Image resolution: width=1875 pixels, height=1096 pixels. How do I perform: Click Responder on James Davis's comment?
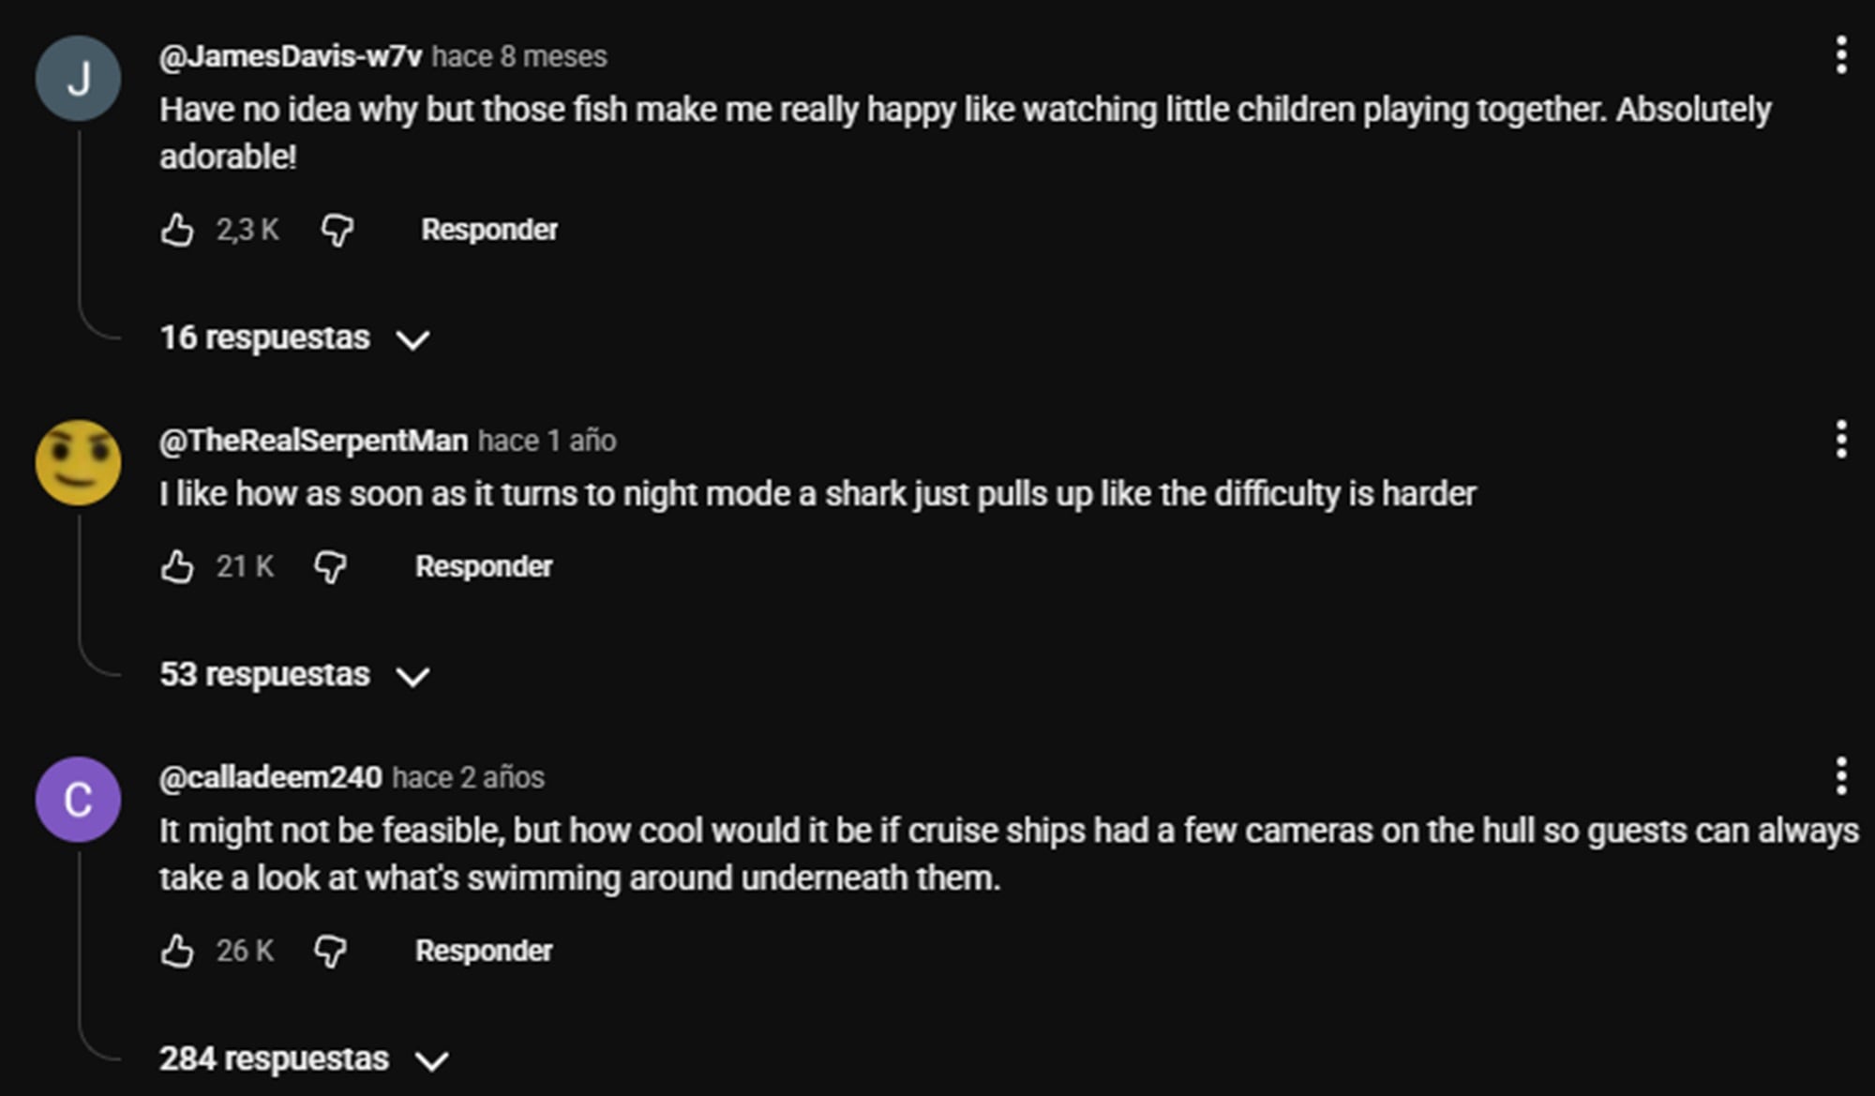489,228
